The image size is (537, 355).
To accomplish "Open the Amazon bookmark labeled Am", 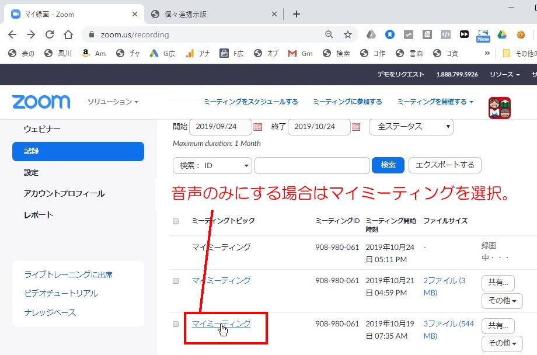I will [x=94, y=54].
